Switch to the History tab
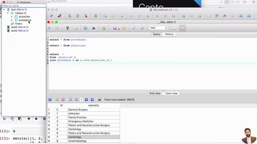This screenshot has height=144, width=257. coord(169,34)
